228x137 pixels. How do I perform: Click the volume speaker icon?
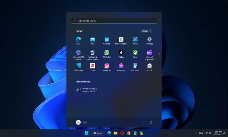pyautogui.click(x=210, y=133)
